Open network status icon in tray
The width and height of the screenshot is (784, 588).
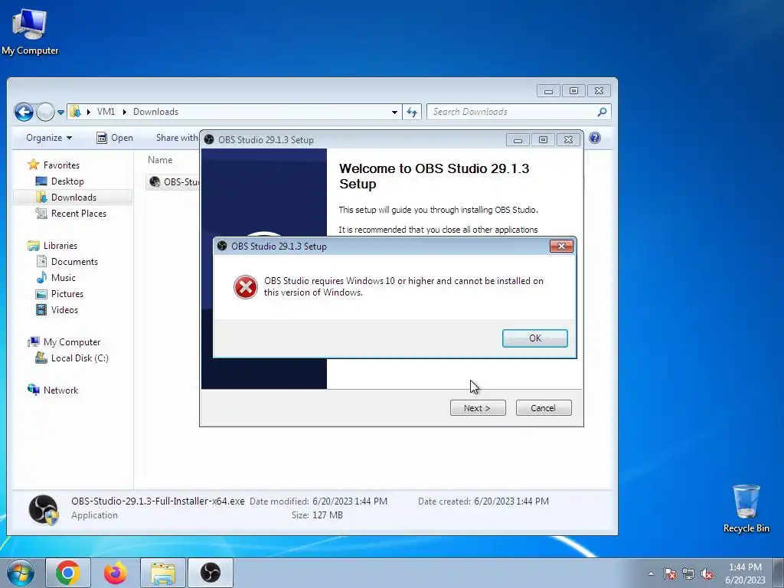(688, 573)
